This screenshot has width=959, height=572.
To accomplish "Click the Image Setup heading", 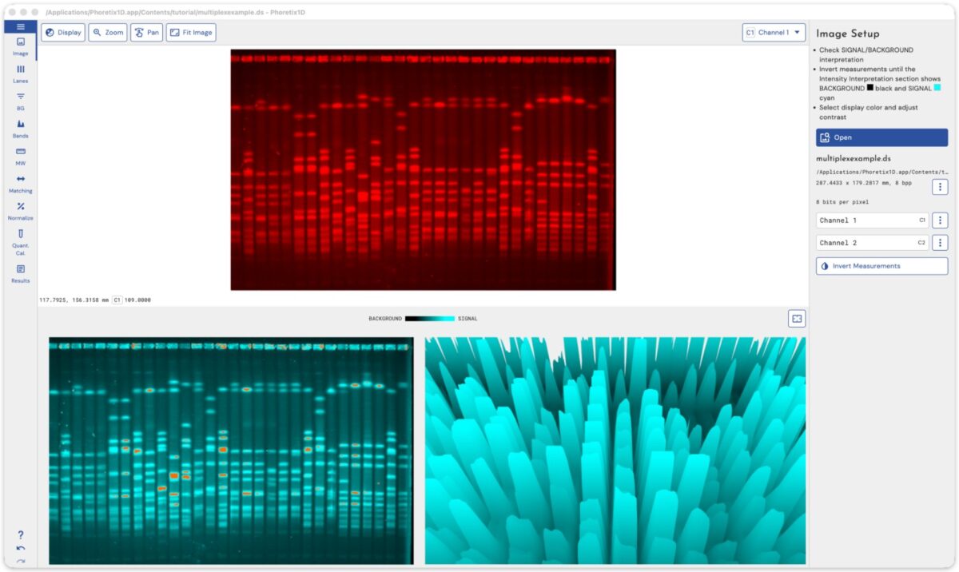I will pos(847,34).
